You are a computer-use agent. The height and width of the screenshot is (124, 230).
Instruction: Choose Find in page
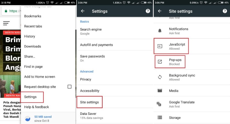(x=48, y=67)
